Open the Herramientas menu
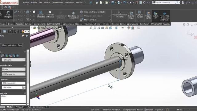197x111 pixels. [x=58, y=2]
